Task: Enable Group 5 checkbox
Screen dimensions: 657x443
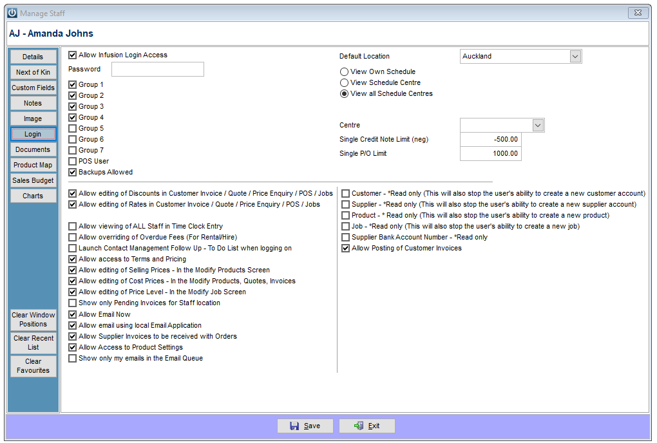Action: (73, 129)
